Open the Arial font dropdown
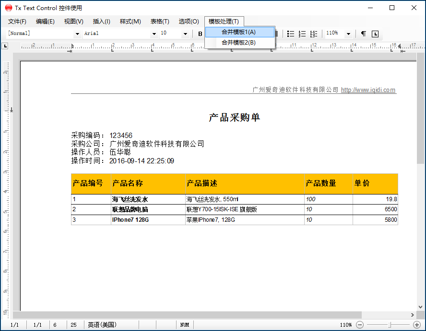The image size is (426, 331). tap(154, 34)
